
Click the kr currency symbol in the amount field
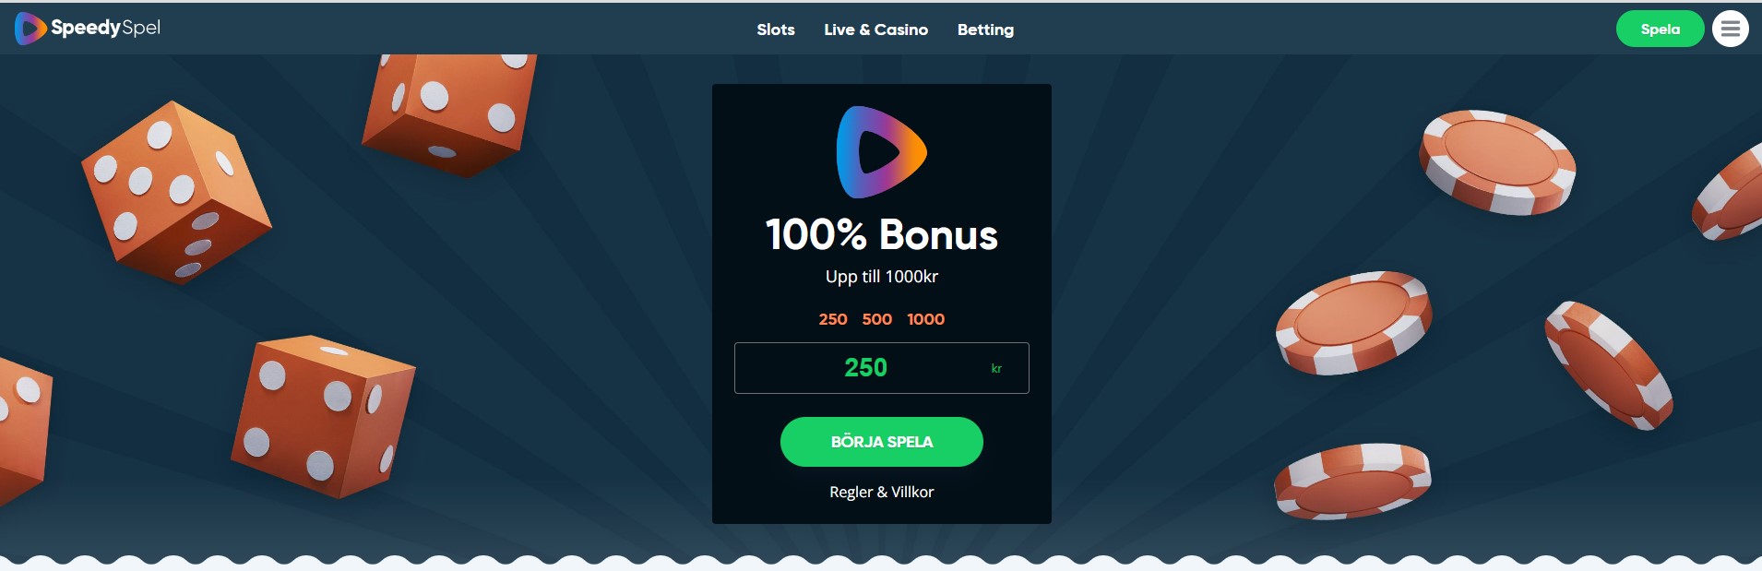click(x=996, y=368)
